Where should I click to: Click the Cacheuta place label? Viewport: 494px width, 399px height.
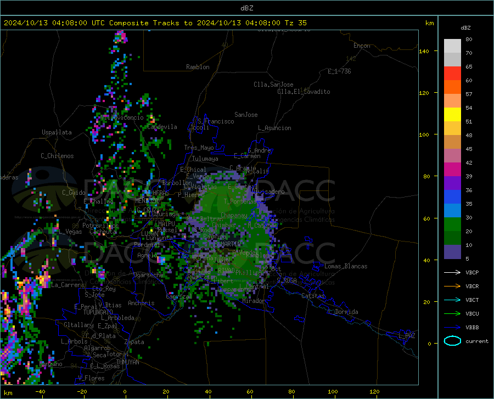point(103,232)
